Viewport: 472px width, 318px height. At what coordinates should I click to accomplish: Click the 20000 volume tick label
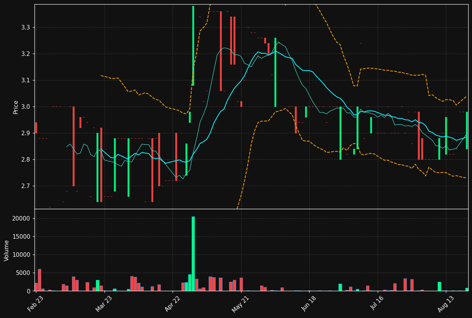point(21,219)
